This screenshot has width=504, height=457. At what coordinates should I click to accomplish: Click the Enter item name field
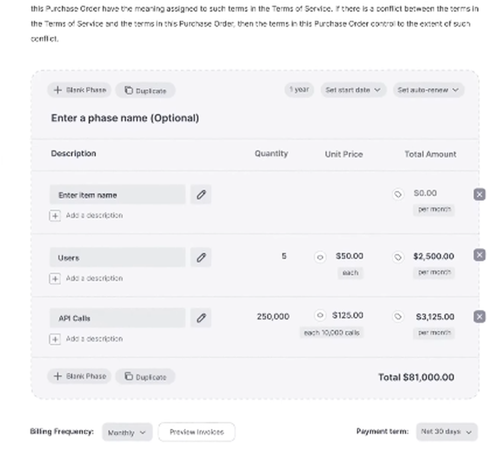click(x=117, y=195)
